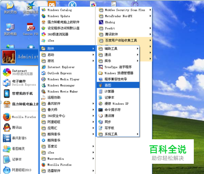Launch 看图精灵 from start menu
Image resolution: width=204 pixels, height=174 pixels.
click(20, 149)
